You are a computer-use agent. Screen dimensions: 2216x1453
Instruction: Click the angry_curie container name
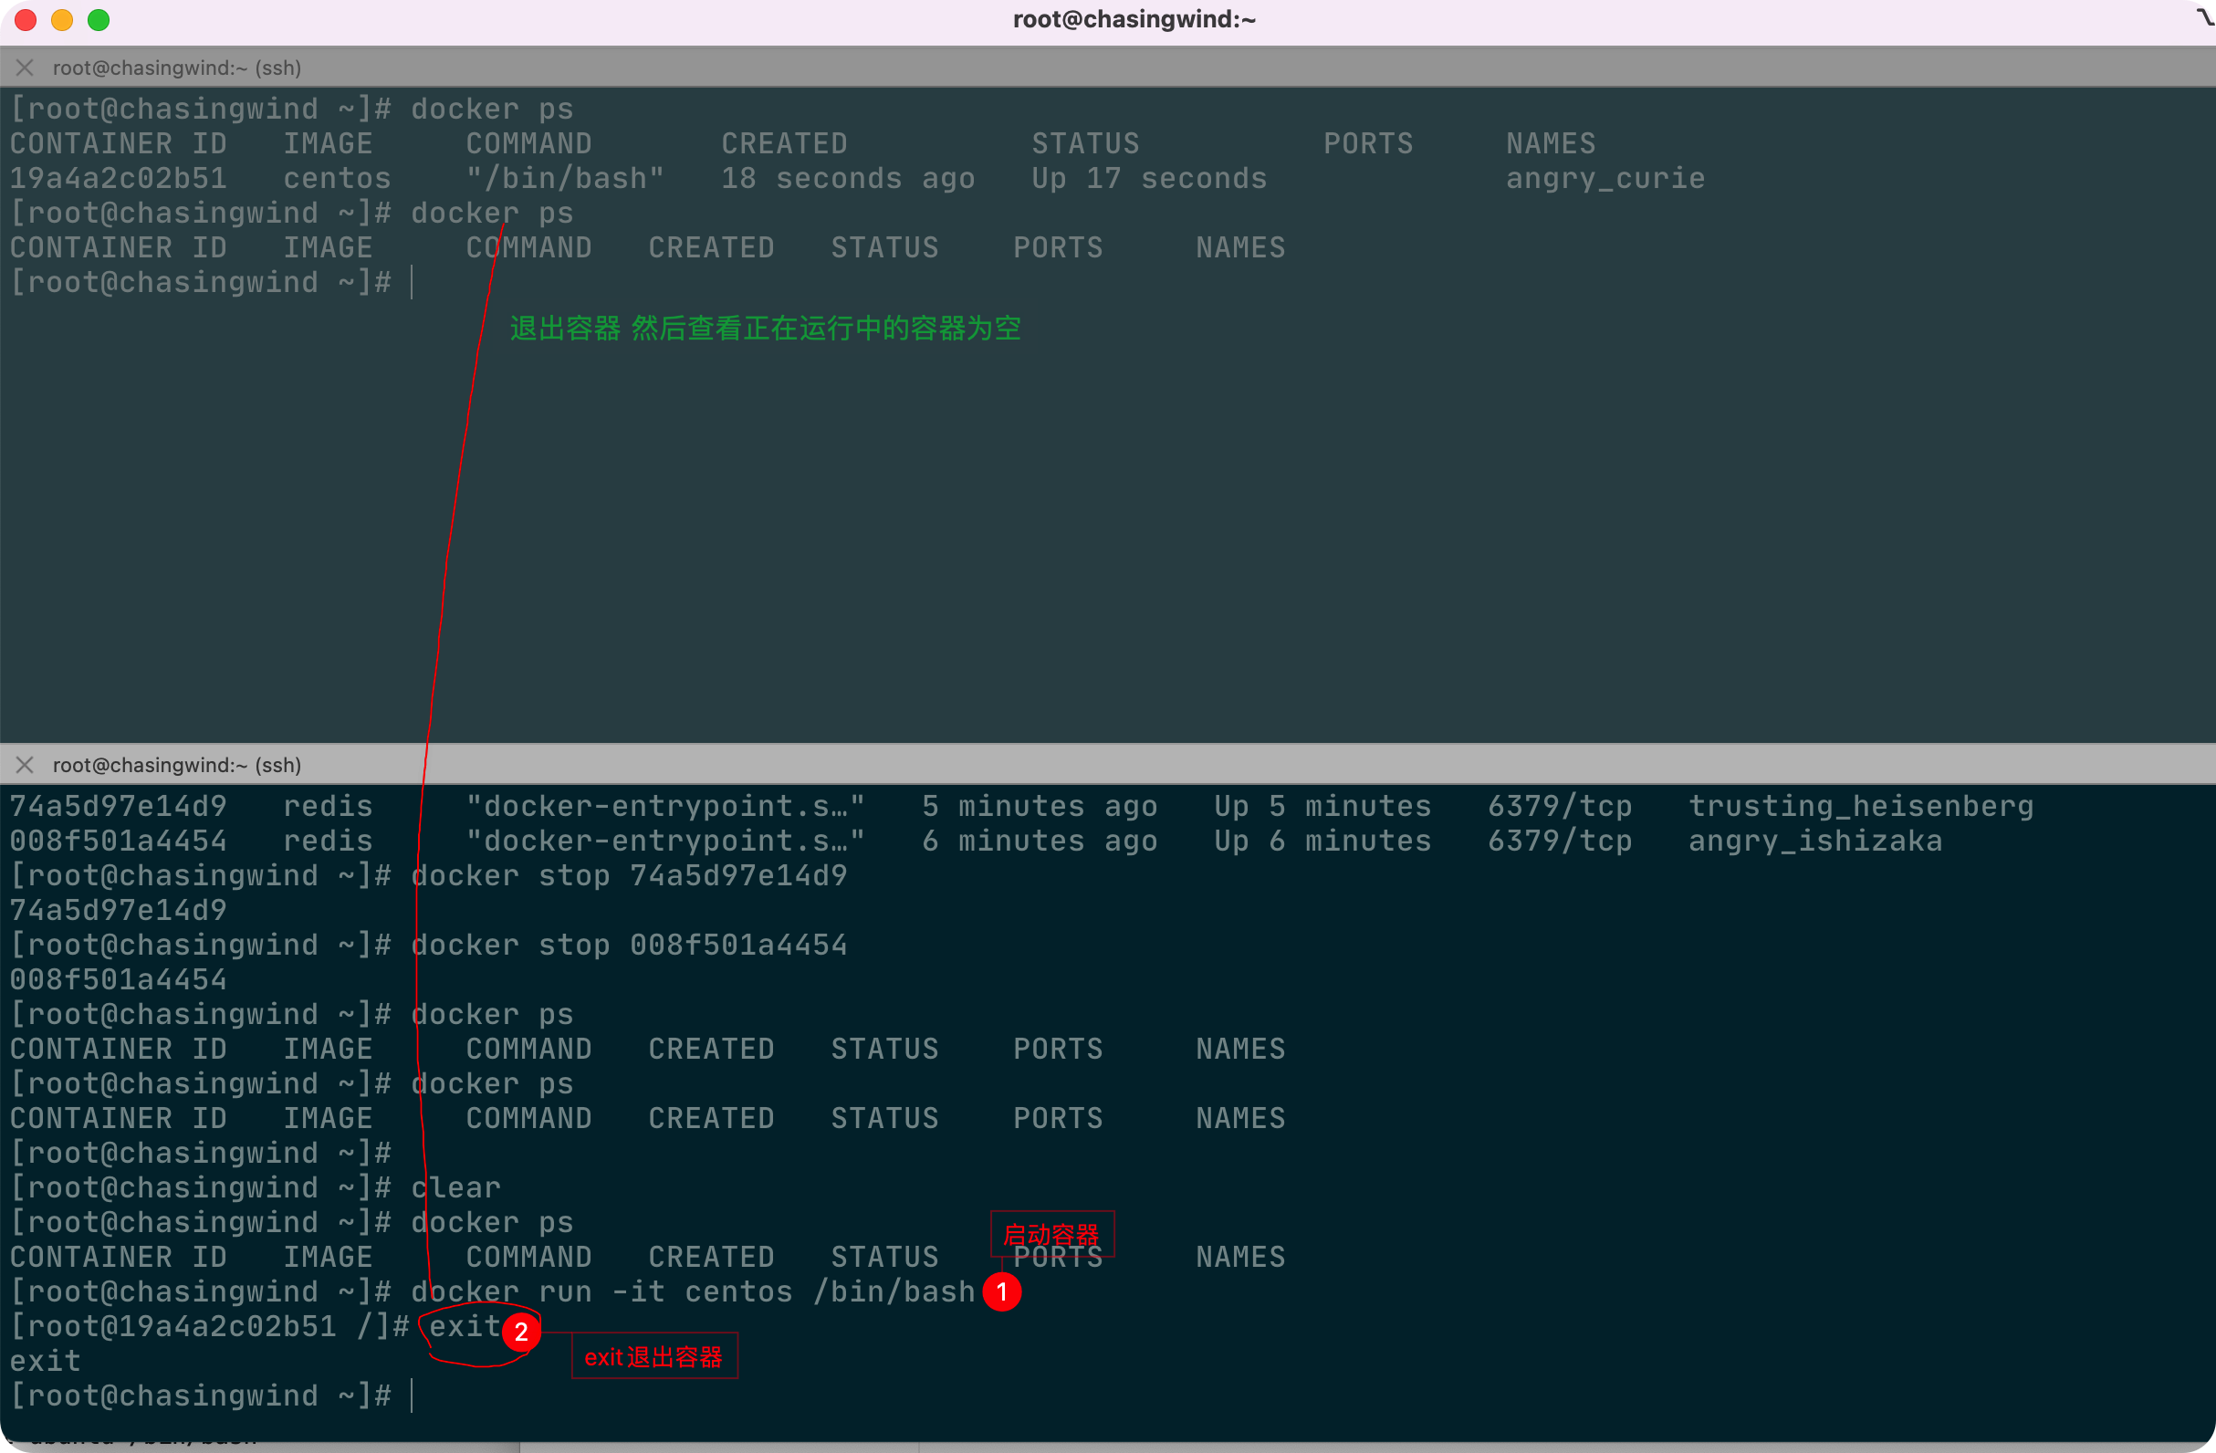[1605, 179]
